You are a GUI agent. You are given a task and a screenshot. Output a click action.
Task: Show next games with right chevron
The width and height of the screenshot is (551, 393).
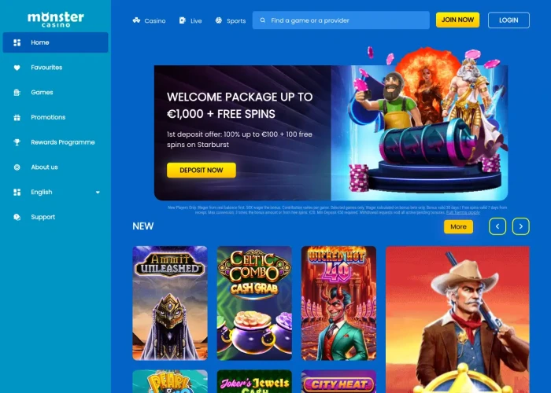point(521,226)
